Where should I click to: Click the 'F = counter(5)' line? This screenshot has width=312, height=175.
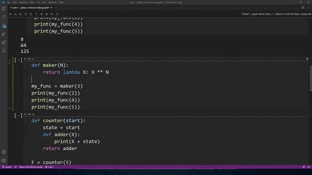point(51,162)
